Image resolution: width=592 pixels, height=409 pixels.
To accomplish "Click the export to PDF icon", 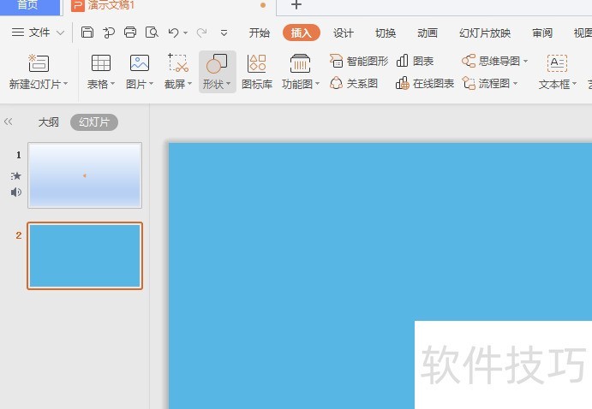I will [x=109, y=33].
